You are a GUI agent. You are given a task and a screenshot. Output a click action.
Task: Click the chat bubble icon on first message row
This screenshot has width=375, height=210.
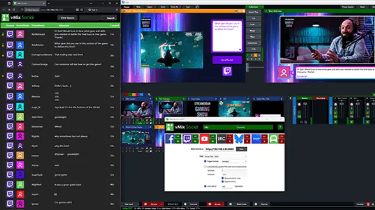pyautogui.click(x=10, y=34)
